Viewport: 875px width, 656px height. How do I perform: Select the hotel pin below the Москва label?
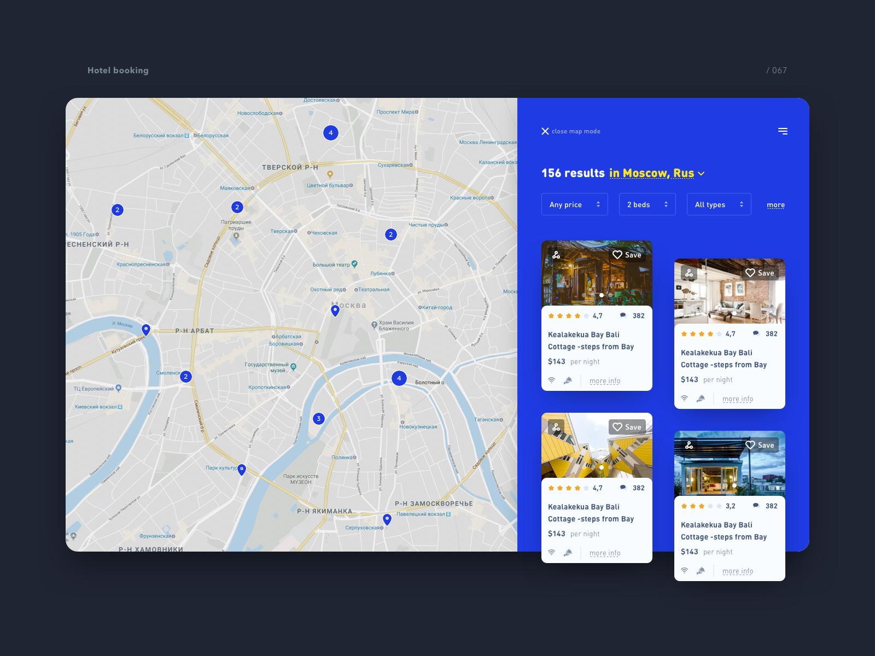pyautogui.click(x=335, y=311)
